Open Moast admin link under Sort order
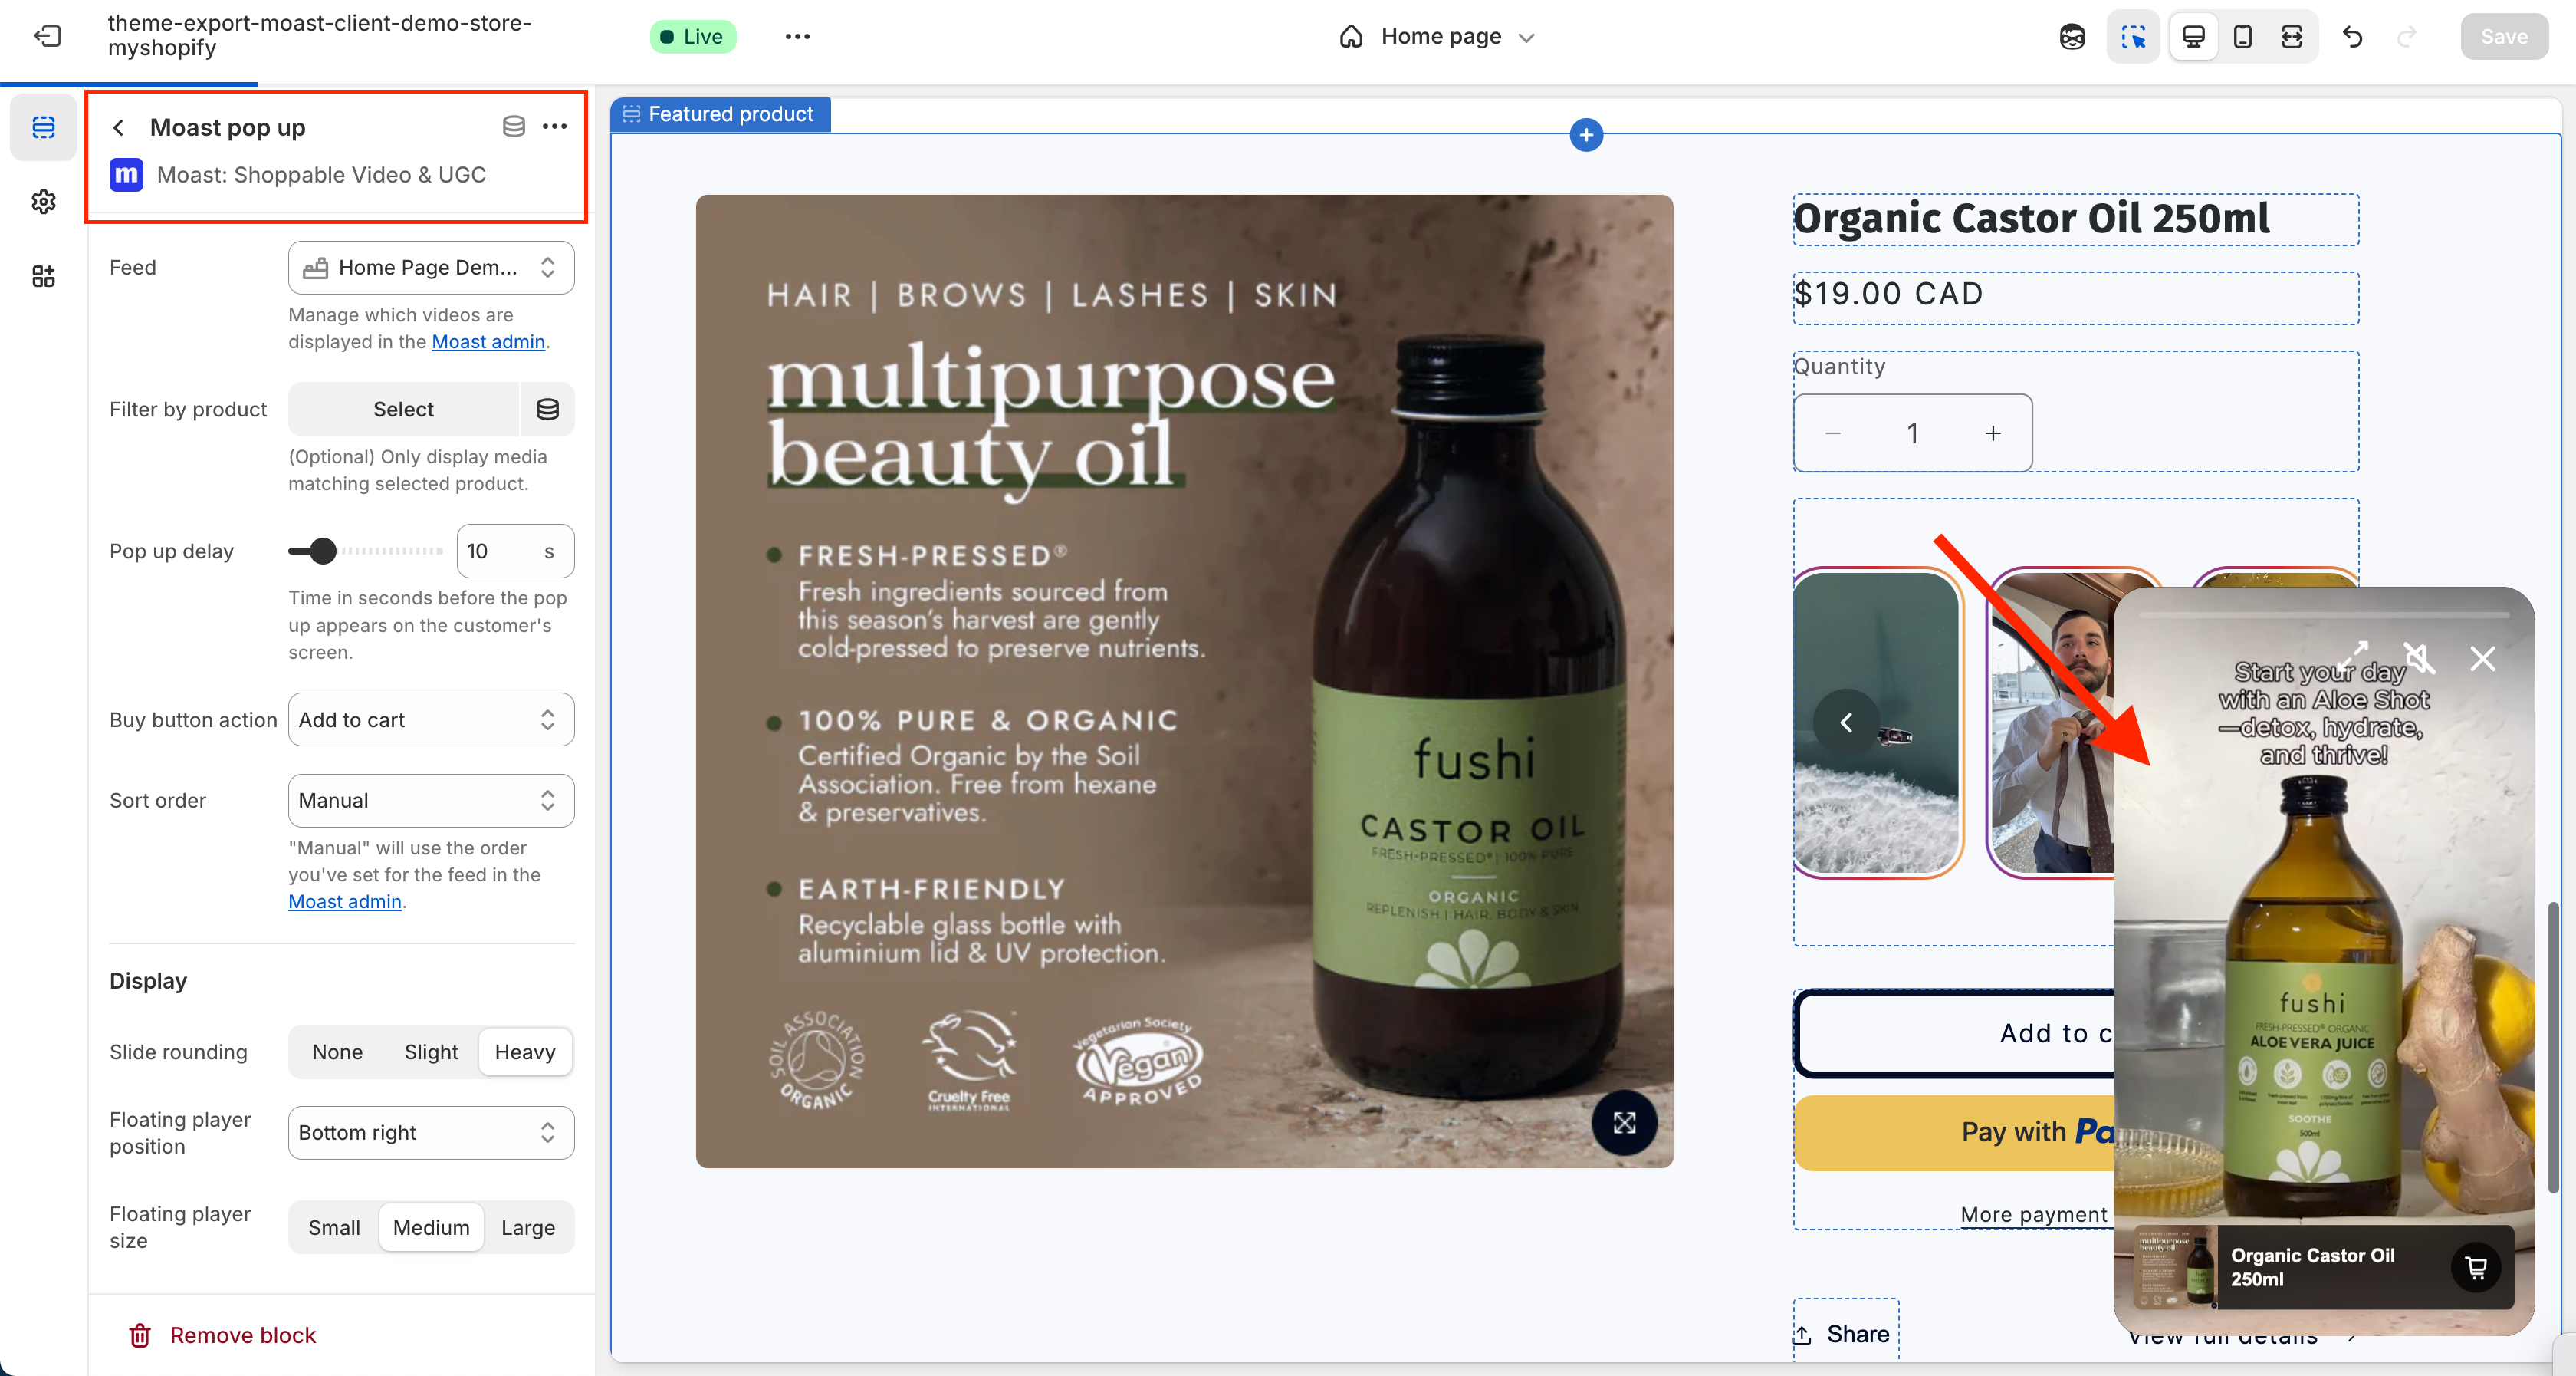Screen dimensions: 2576x1376 [x=345, y=900]
